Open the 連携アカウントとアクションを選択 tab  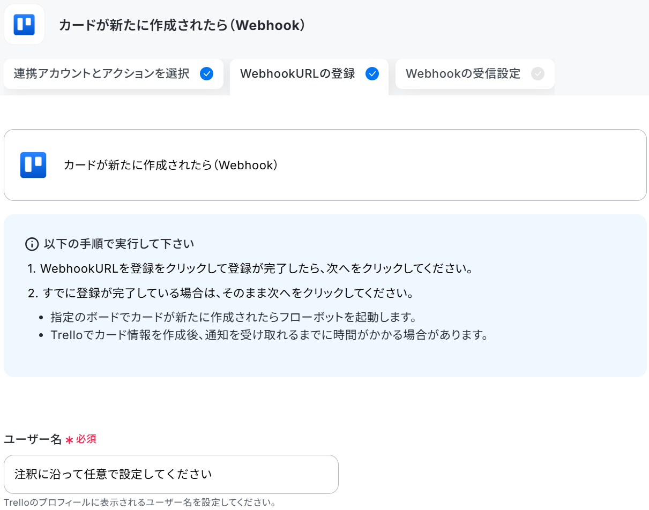click(x=114, y=74)
